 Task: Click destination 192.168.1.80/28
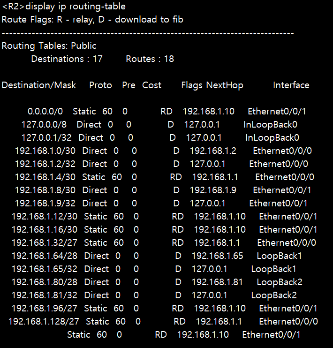pos(45,282)
